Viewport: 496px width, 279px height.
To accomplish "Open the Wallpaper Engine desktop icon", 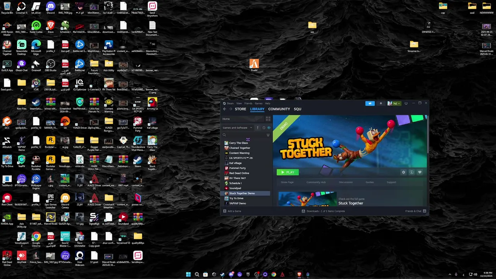I will 36,180.
